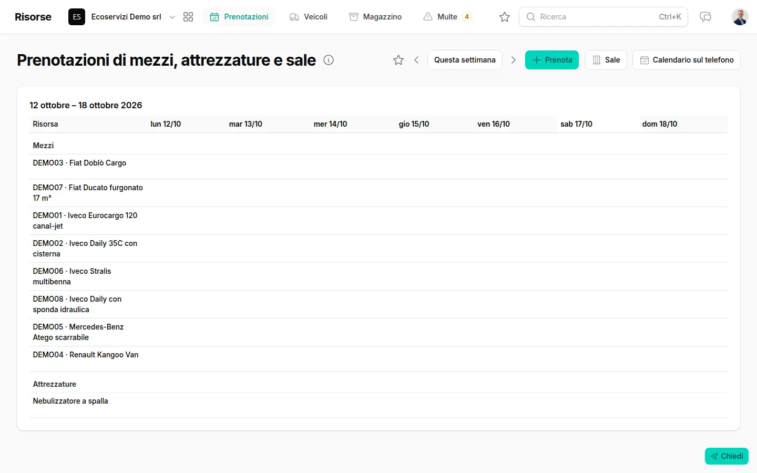The width and height of the screenshot is (757, 473).
Task: Select DEMO07 · Fiat Ducato furgonato row
Action: [x=378, y=193]
